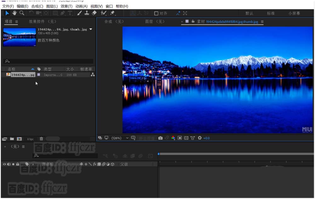The height and width of the screenshot is (199, 315).
Task: Select the Zoom magnifier tool
Action: point(22,13)
